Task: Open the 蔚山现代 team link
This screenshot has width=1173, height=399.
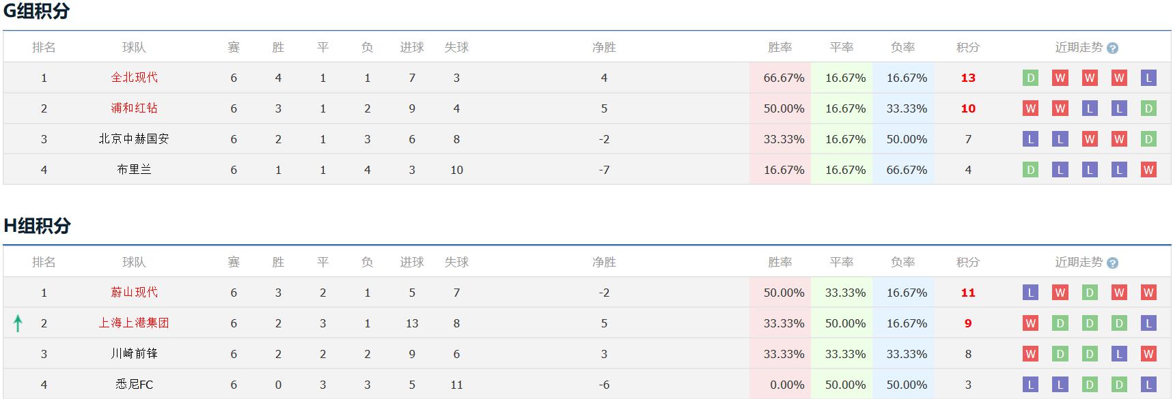Action: pos(134,293)
